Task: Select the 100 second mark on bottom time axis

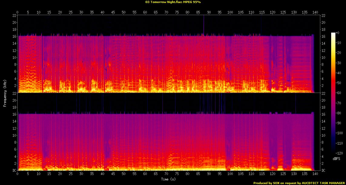Action: [x=230, y=174]
